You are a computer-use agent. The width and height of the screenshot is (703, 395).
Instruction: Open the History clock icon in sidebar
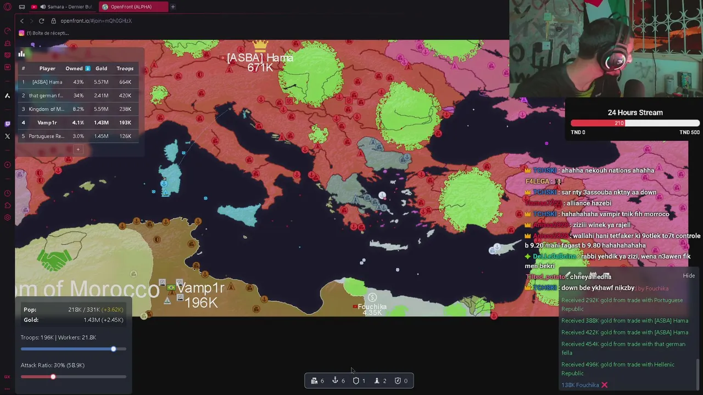(7, 193)
